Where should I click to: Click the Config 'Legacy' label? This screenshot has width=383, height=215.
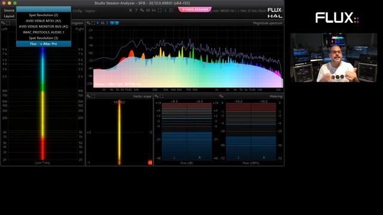click(x=84, y=11)
